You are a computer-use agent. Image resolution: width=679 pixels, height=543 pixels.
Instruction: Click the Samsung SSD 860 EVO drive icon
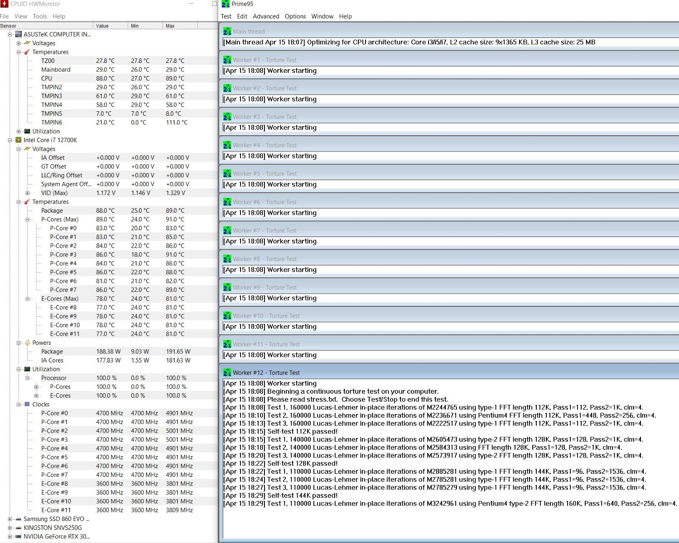pyautogui.click(x=19, y=519)
